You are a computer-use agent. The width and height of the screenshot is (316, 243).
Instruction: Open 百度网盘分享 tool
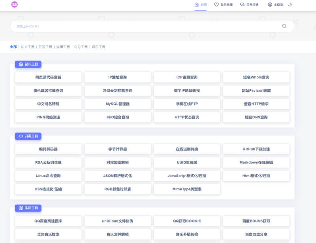(256, 234)
